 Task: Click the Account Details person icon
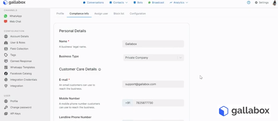pos(6,36)
